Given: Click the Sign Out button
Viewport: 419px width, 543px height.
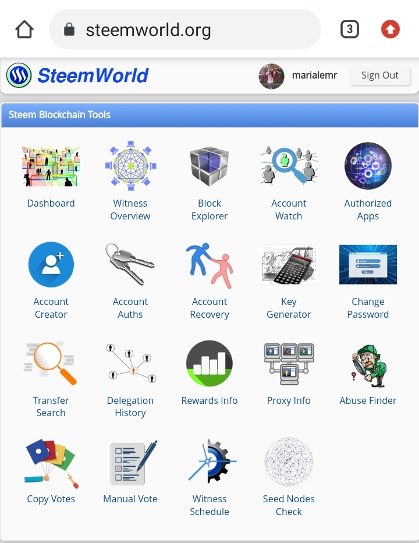Looking at the screenshot, I should (380, 76).
